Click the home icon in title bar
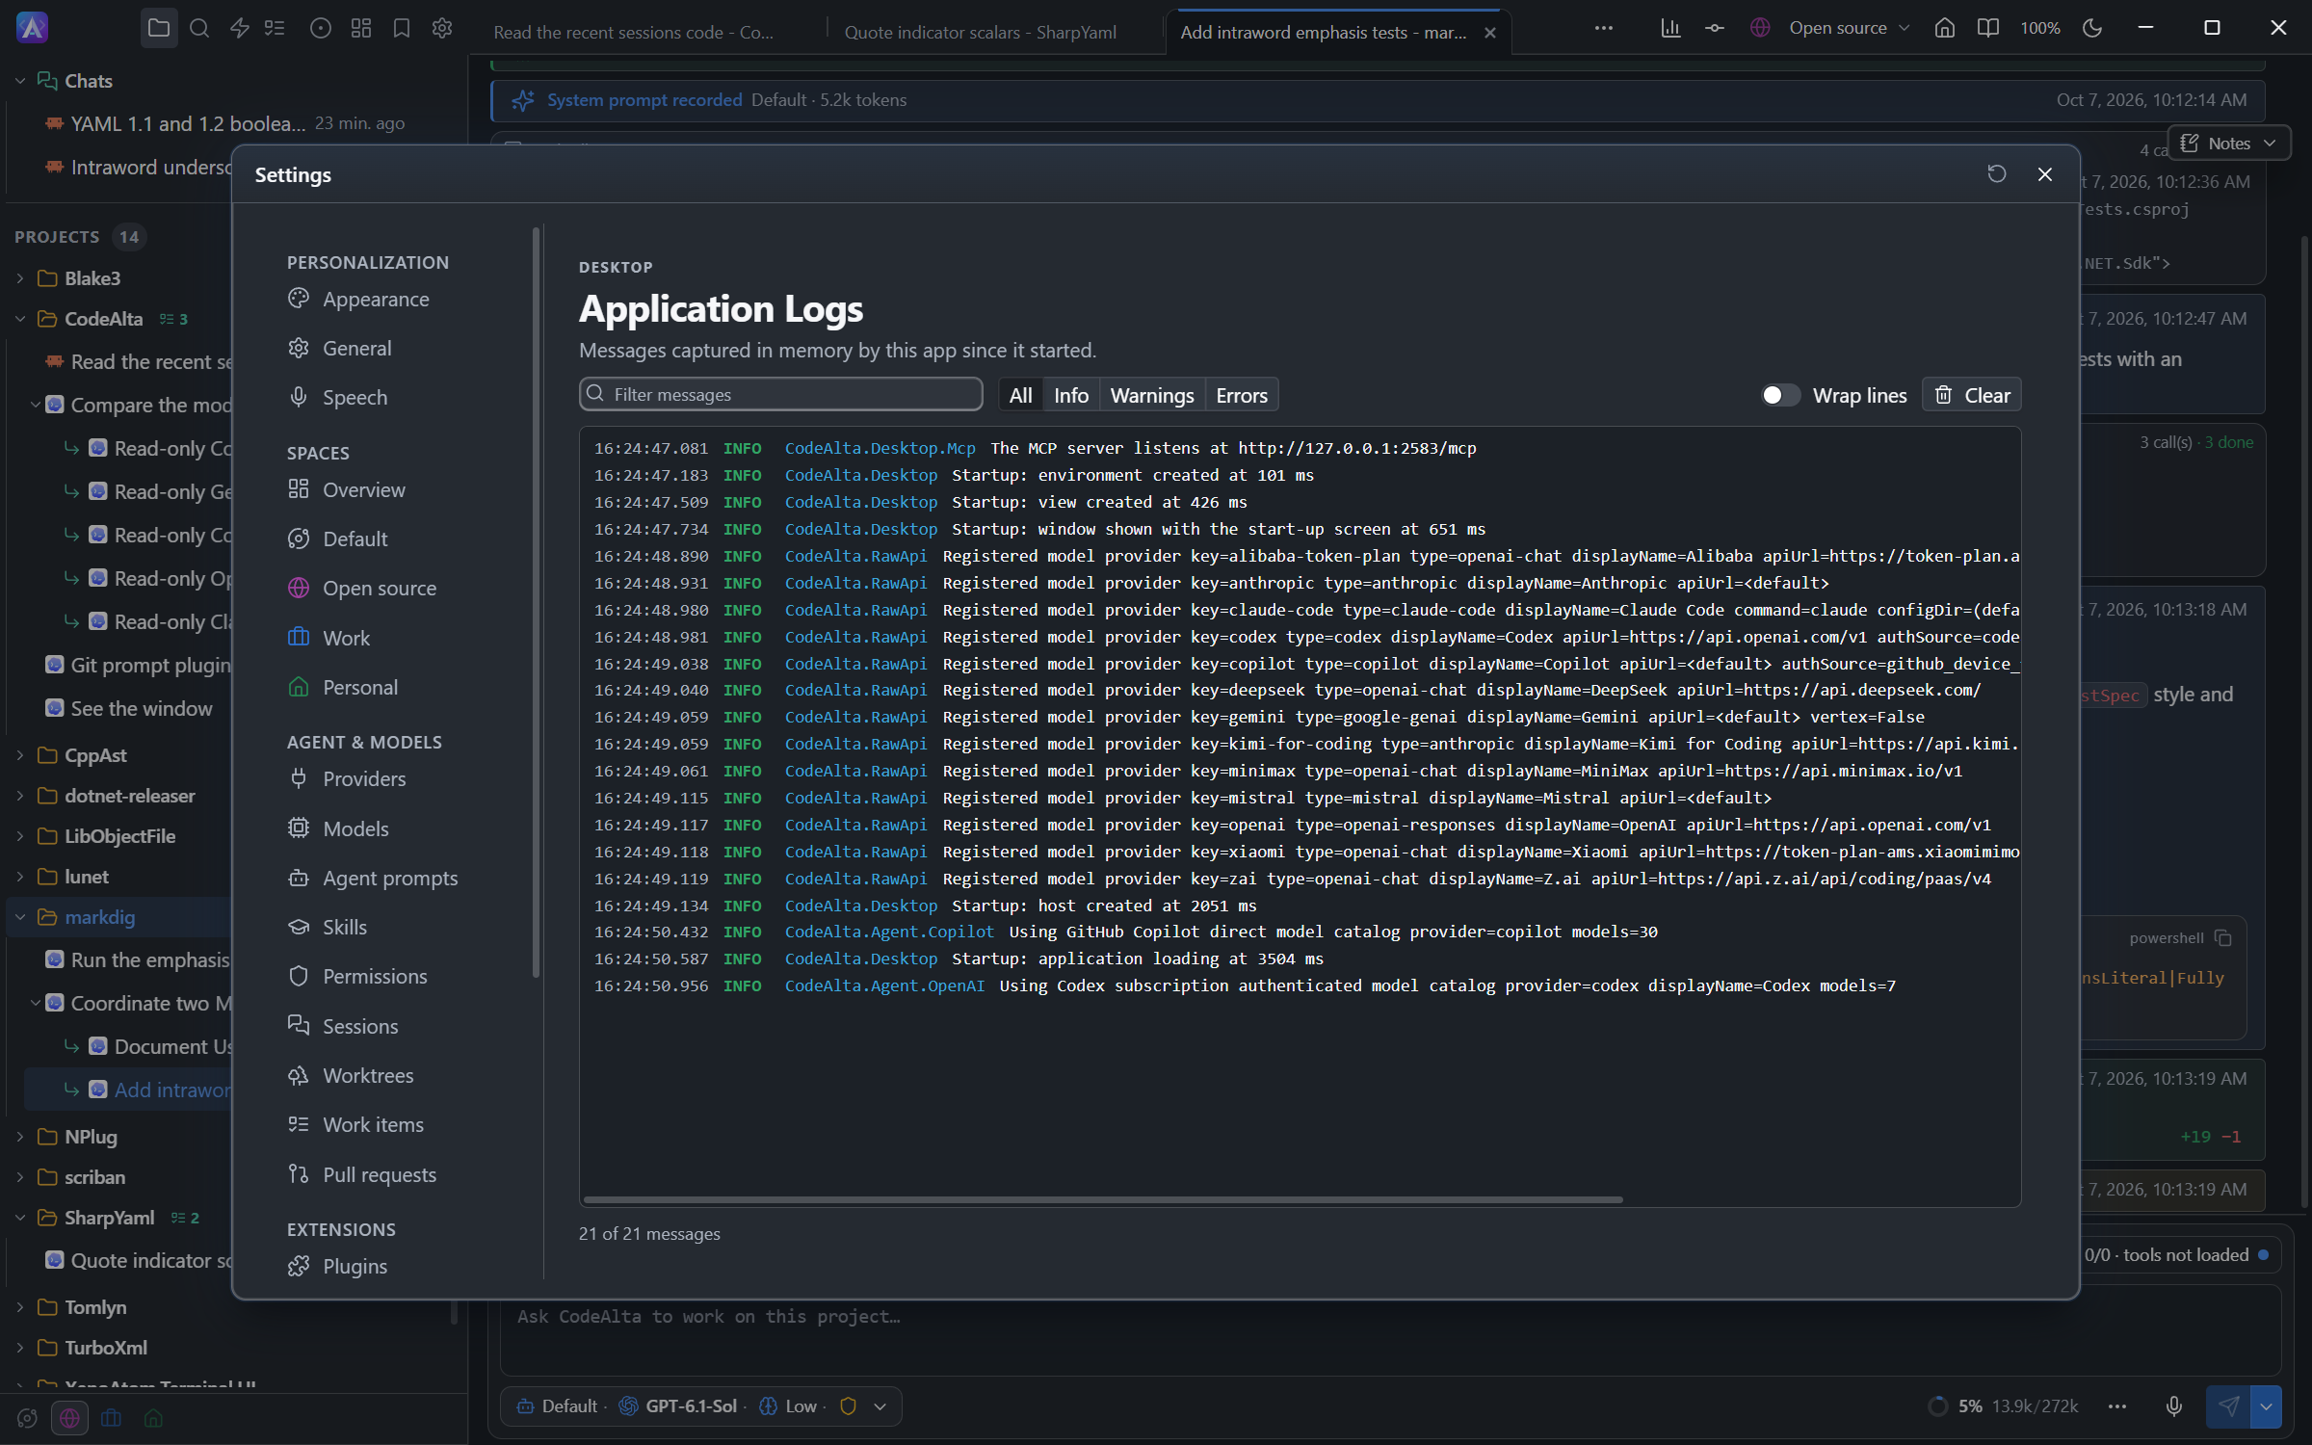The height and width of the screenshot is (1445, 2312). [x=1945, y=28]
